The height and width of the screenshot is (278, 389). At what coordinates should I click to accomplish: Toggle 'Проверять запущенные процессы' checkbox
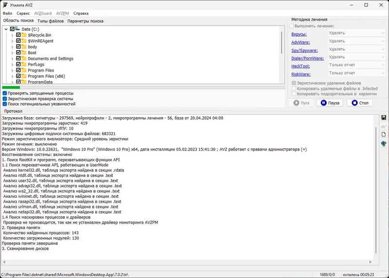pyautogui.click(x=5, y=93)
